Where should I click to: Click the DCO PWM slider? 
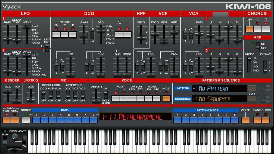click(83, 35)
